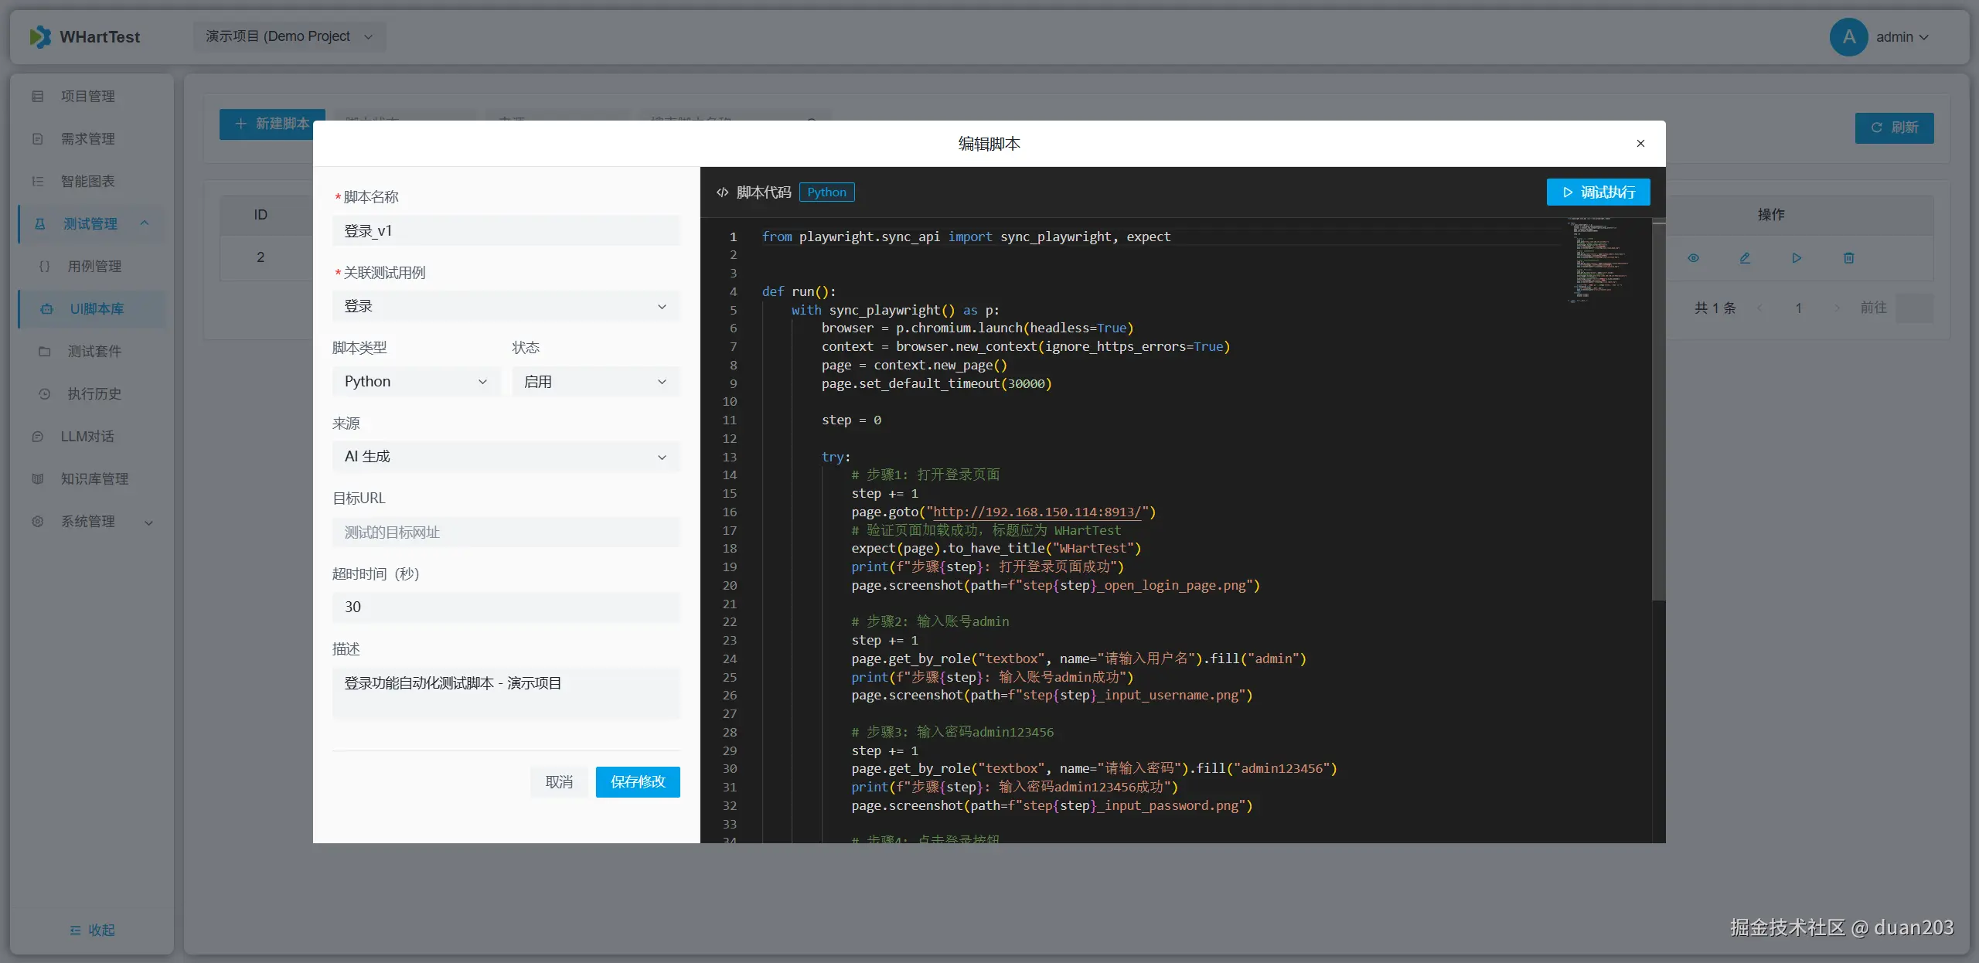Select 用例管理 in the sidebar

[94, 267]
